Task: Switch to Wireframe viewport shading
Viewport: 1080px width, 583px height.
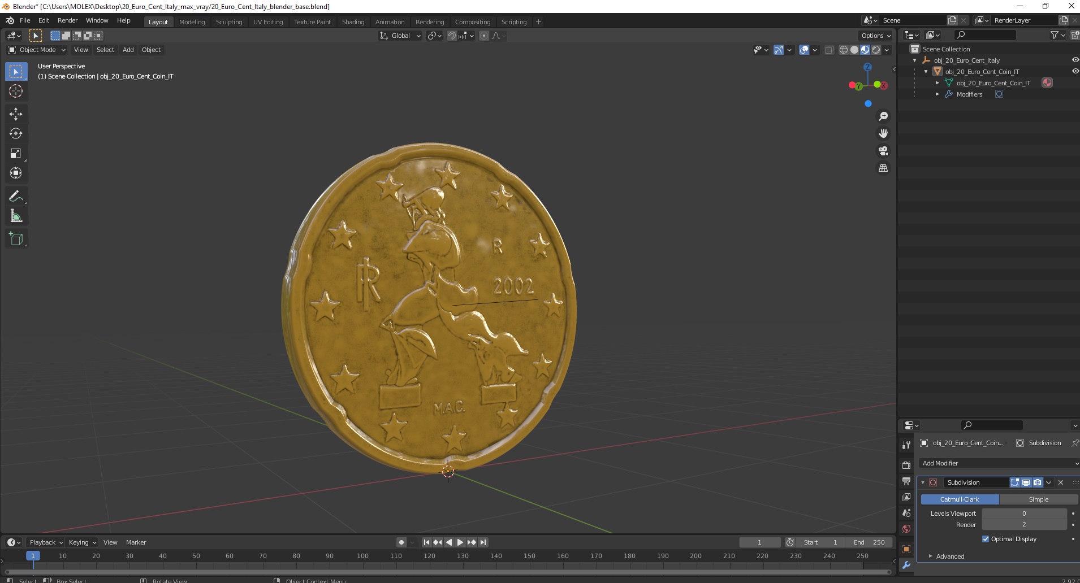Action: 843,50
